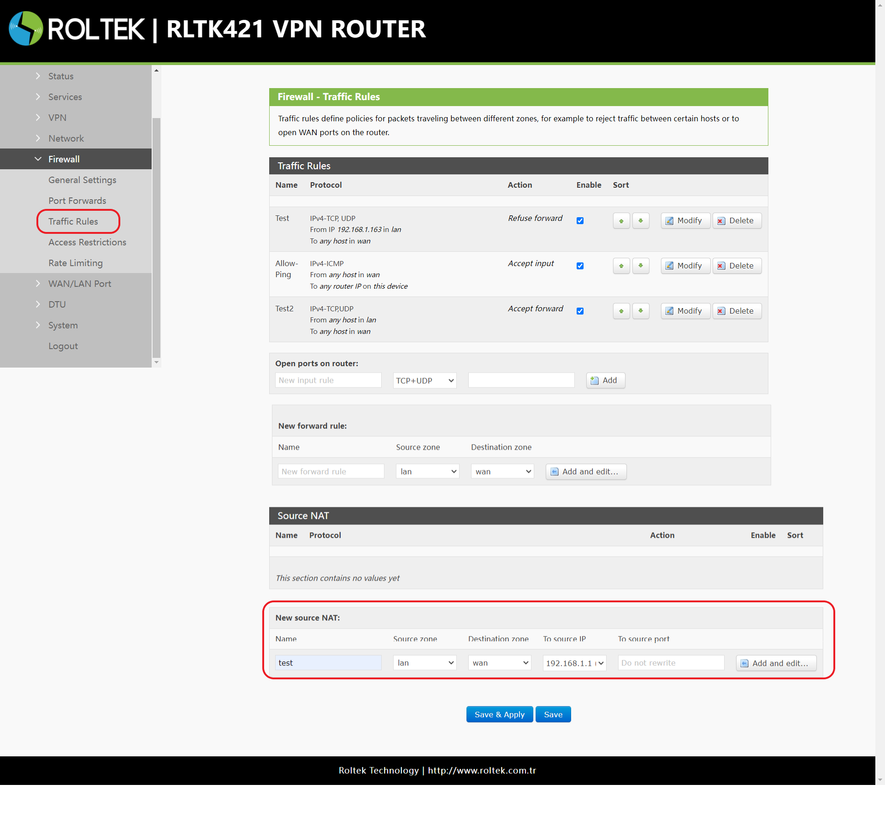Delete the Test traffic rule

(x=737, y=221)
